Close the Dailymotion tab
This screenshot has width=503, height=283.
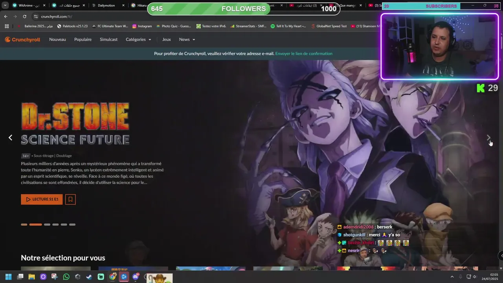pos(123,6)
